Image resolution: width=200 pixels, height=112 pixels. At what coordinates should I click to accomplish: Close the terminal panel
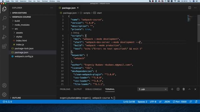[x=195, y=89]
